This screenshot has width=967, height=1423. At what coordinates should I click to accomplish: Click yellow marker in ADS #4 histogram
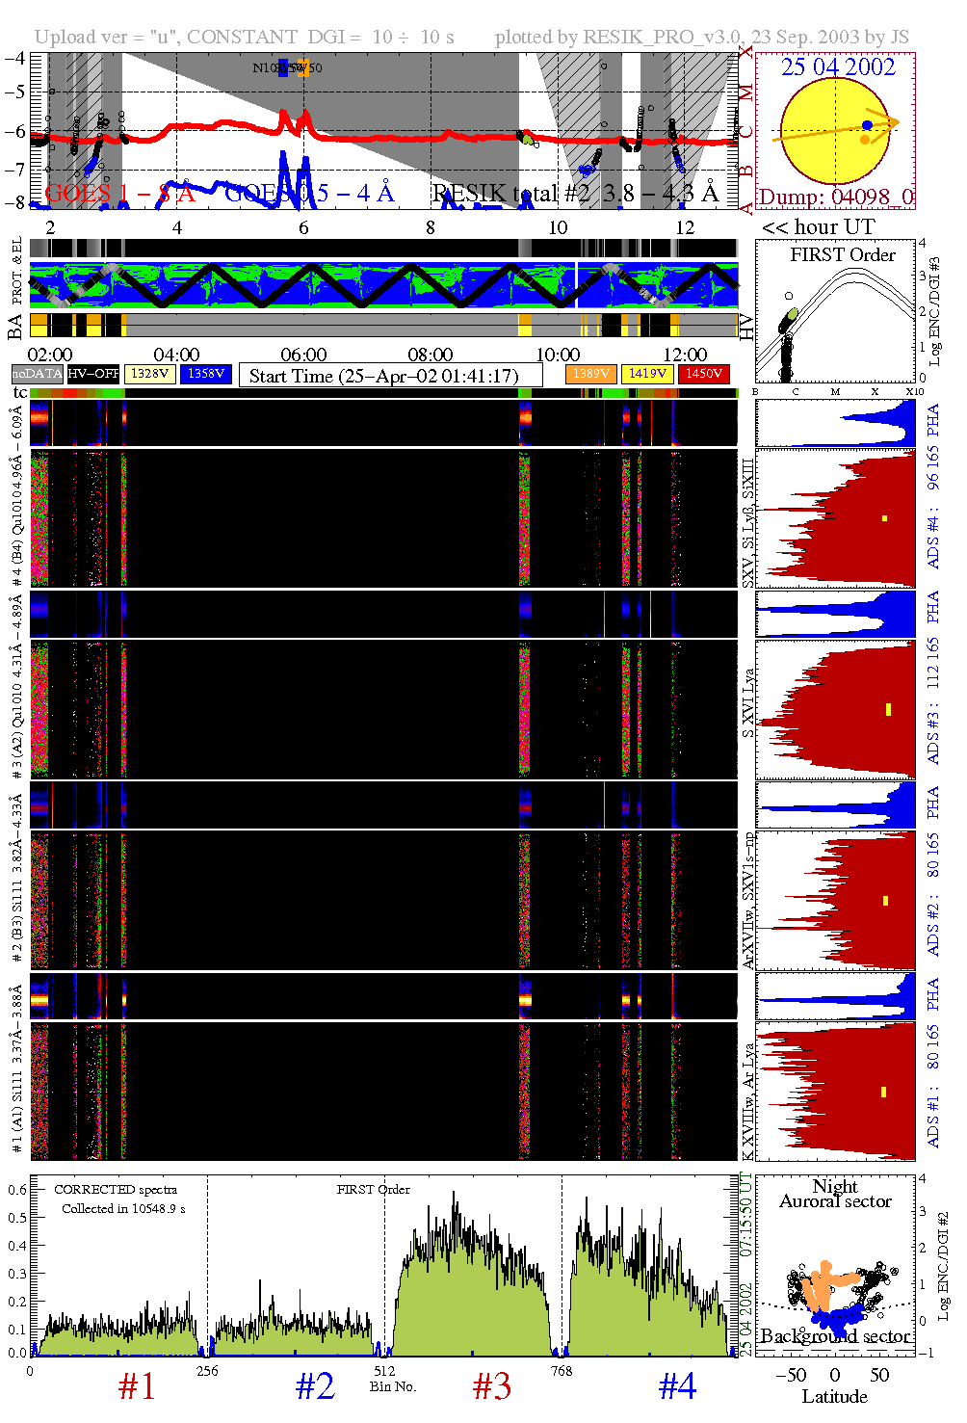[x=884, y=519]
